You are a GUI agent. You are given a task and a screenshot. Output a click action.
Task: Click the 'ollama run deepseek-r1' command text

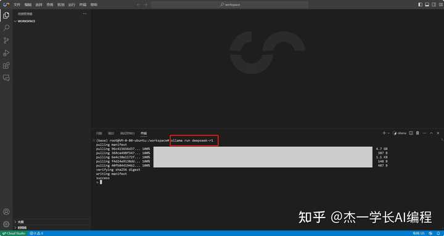point(192,140)
